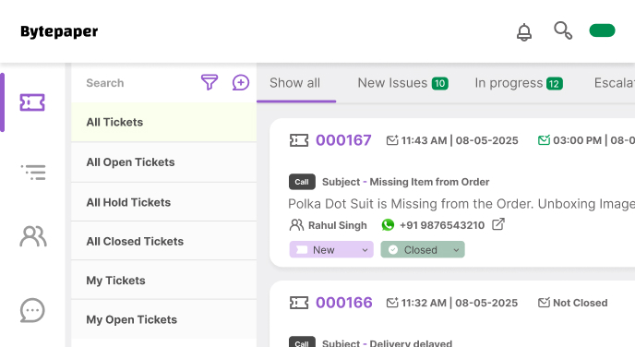Click timestamp 11:32 AM | 08-05-2025
635x347 pixels.
click(460, 303)
